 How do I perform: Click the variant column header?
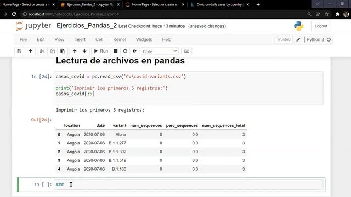coord(120,125)
